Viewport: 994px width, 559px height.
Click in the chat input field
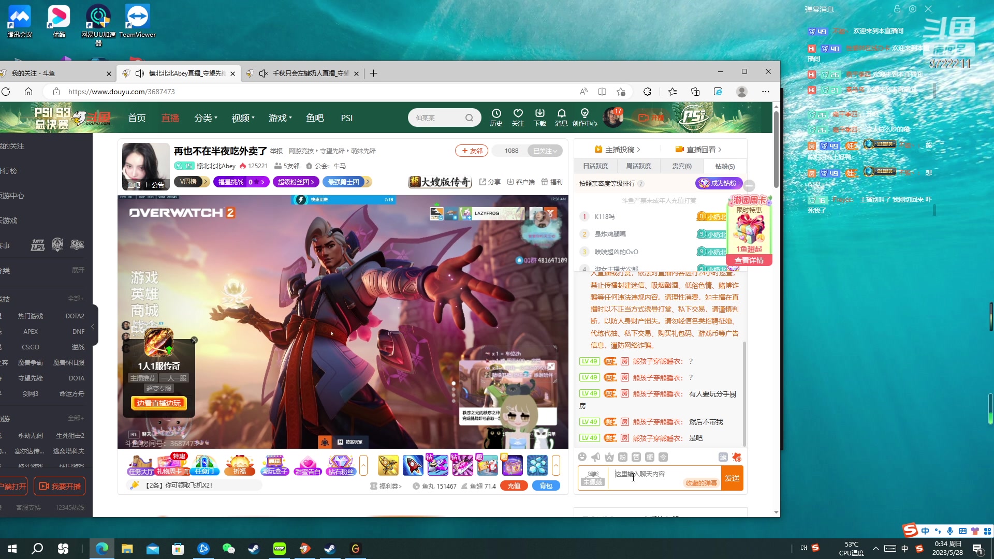pyautogui.click(x=665, y=477)
